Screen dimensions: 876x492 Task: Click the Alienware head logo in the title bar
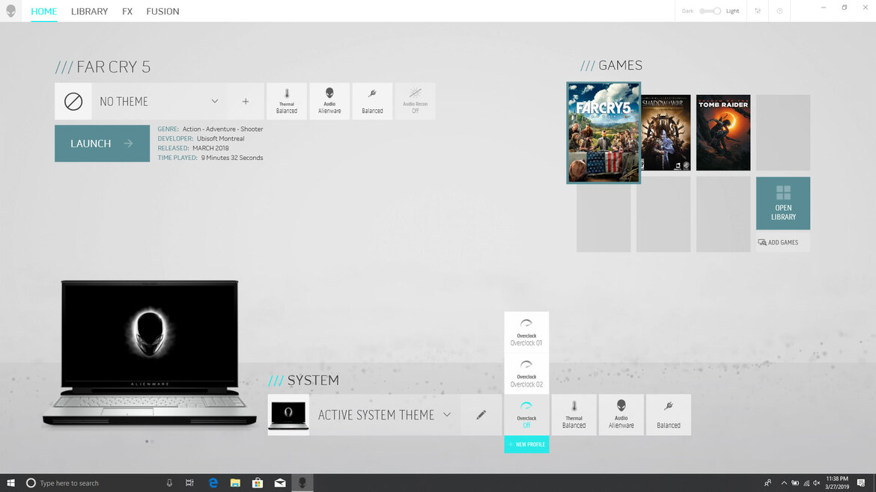10,10
